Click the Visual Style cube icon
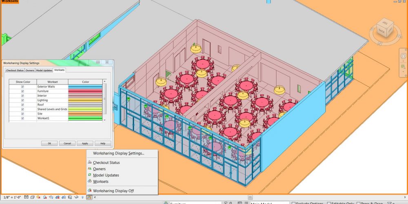The width and height of the screenshot is (408, 204). [32, 197]
